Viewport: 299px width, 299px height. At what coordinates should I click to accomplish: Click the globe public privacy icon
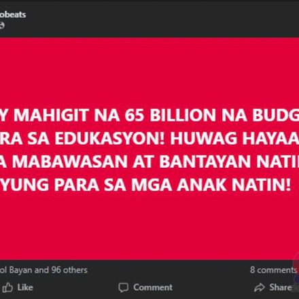[2, 25]
